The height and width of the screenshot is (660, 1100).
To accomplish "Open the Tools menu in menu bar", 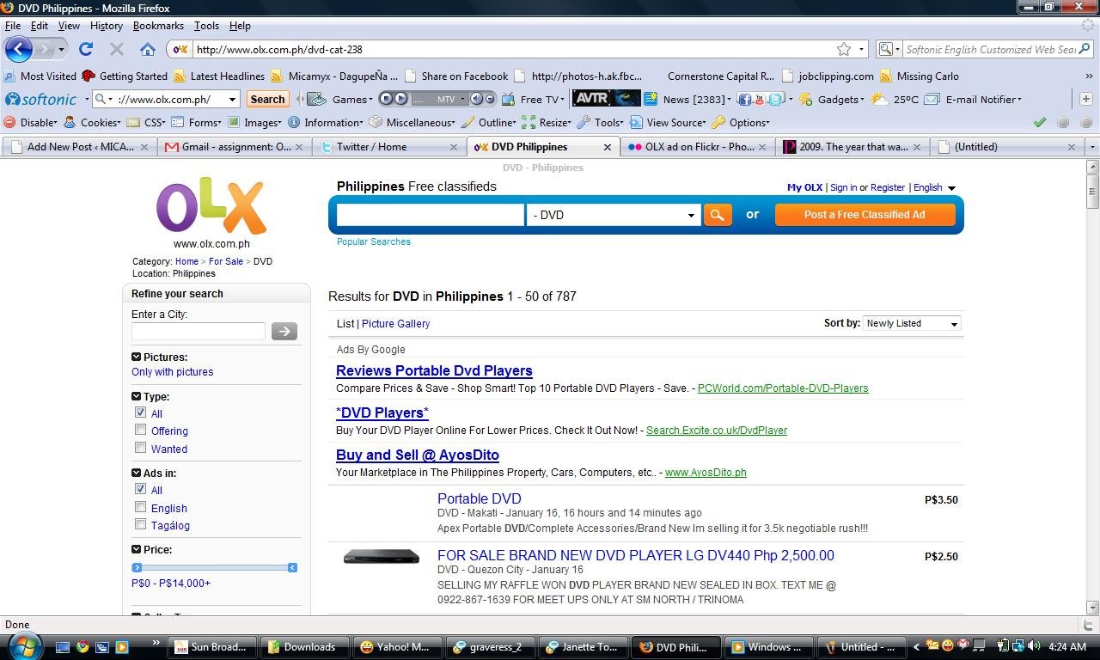I will [206, 26].
